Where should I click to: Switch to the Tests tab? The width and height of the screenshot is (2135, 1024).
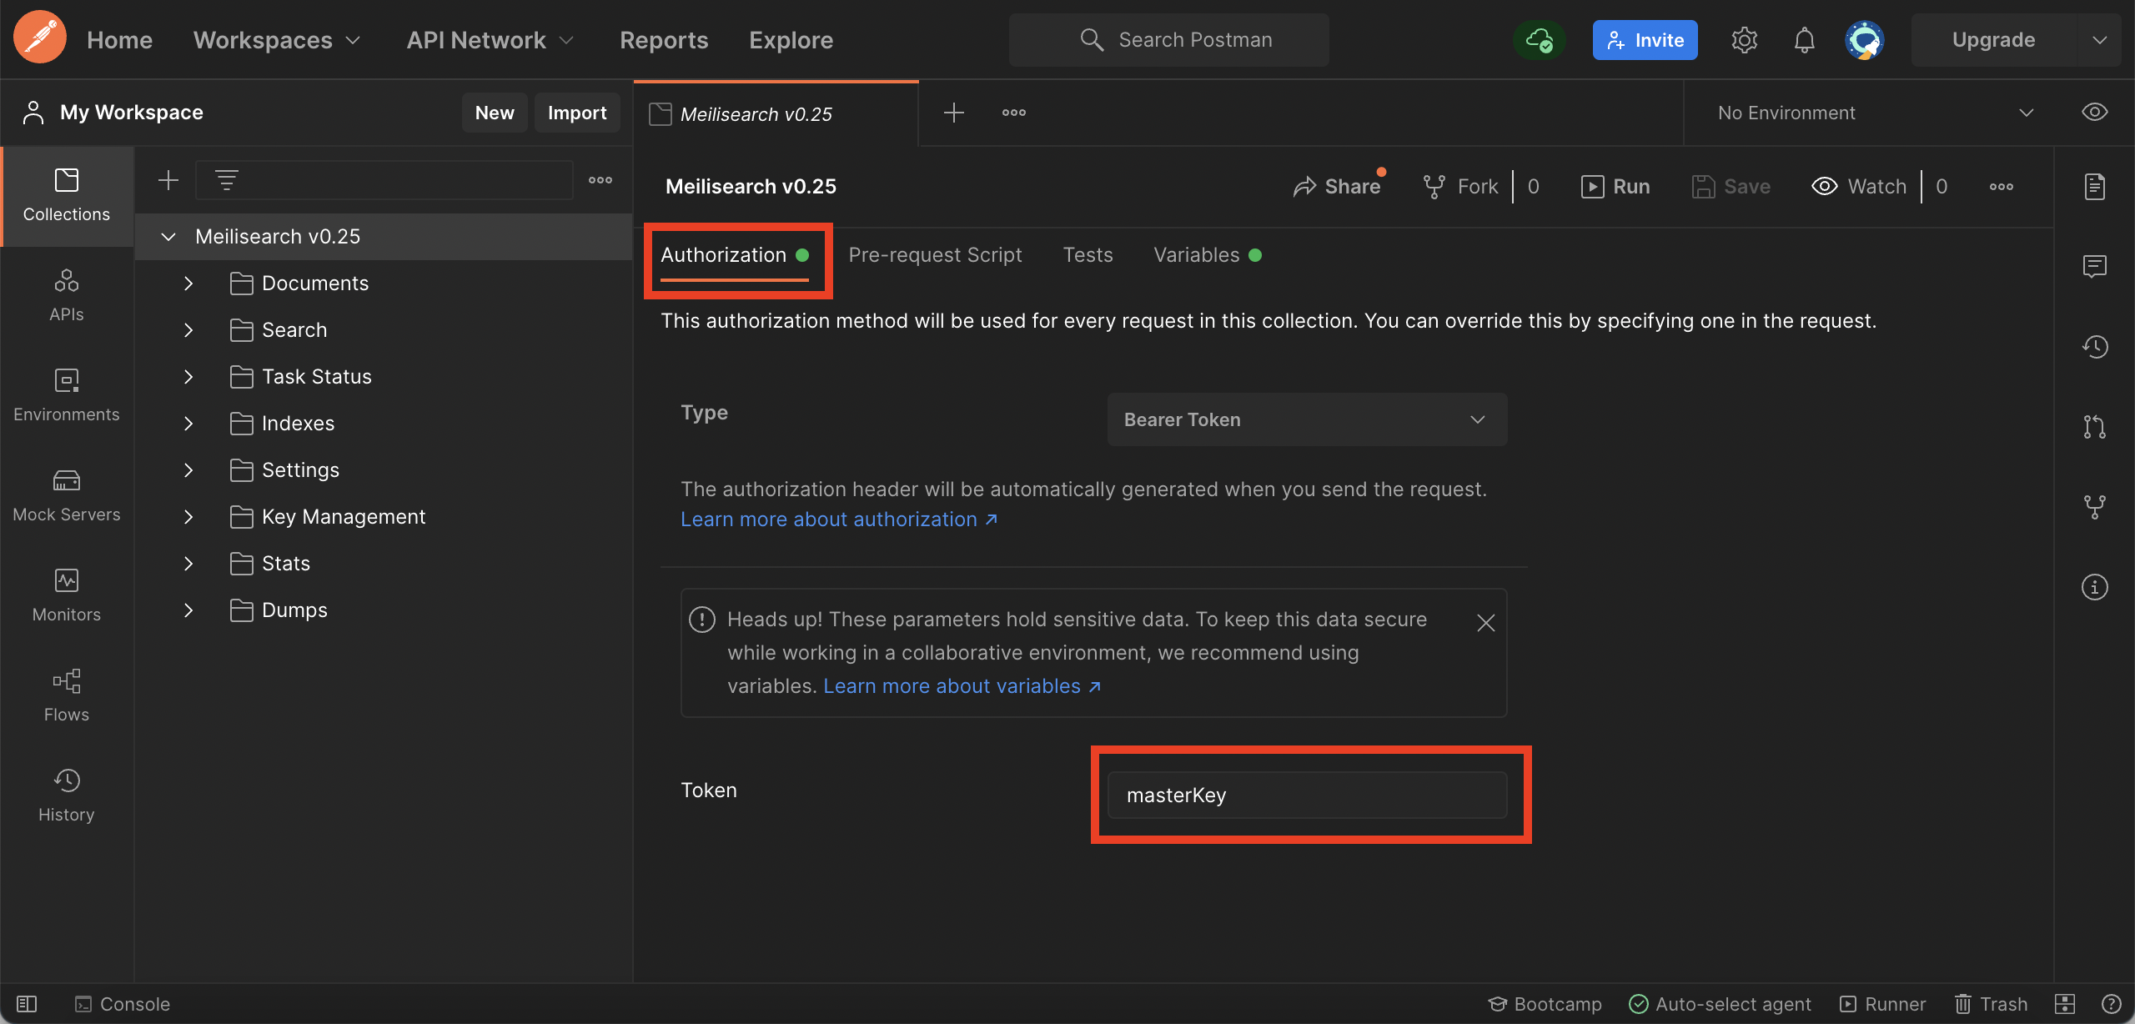click(1088, 254)
